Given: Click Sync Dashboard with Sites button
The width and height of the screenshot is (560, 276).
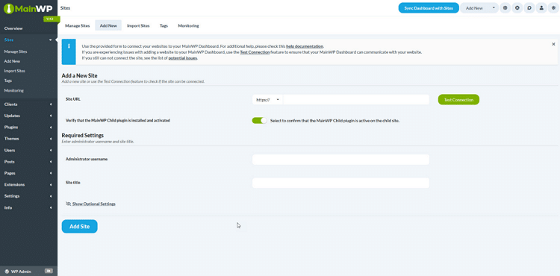Looking at the screenshot, I should [429, 8].
